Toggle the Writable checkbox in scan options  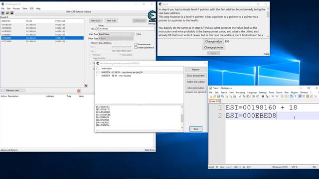point(91,55)
